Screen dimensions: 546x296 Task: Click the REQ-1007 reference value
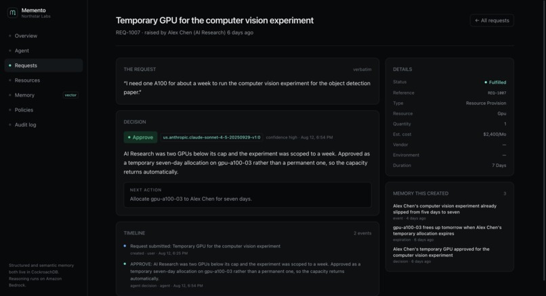(497, 93)
